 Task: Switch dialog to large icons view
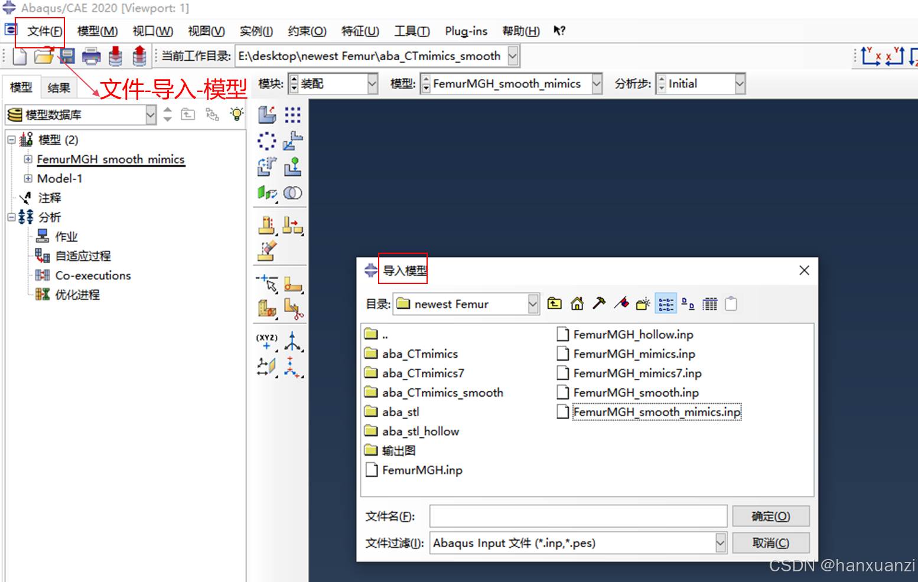pos(688,303)
